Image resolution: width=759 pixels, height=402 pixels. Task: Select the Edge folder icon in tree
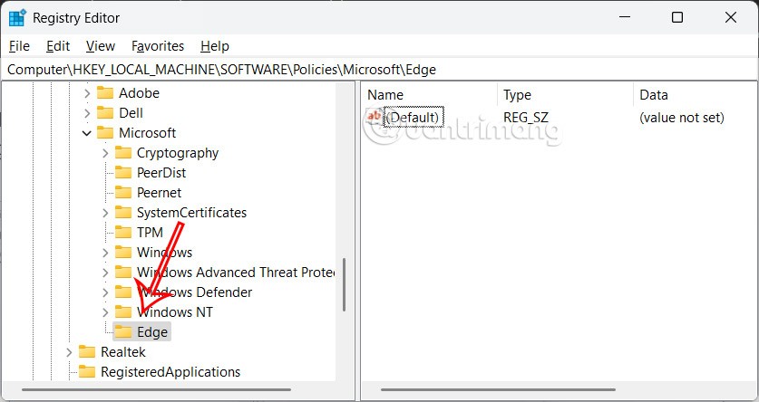(123, 332)
